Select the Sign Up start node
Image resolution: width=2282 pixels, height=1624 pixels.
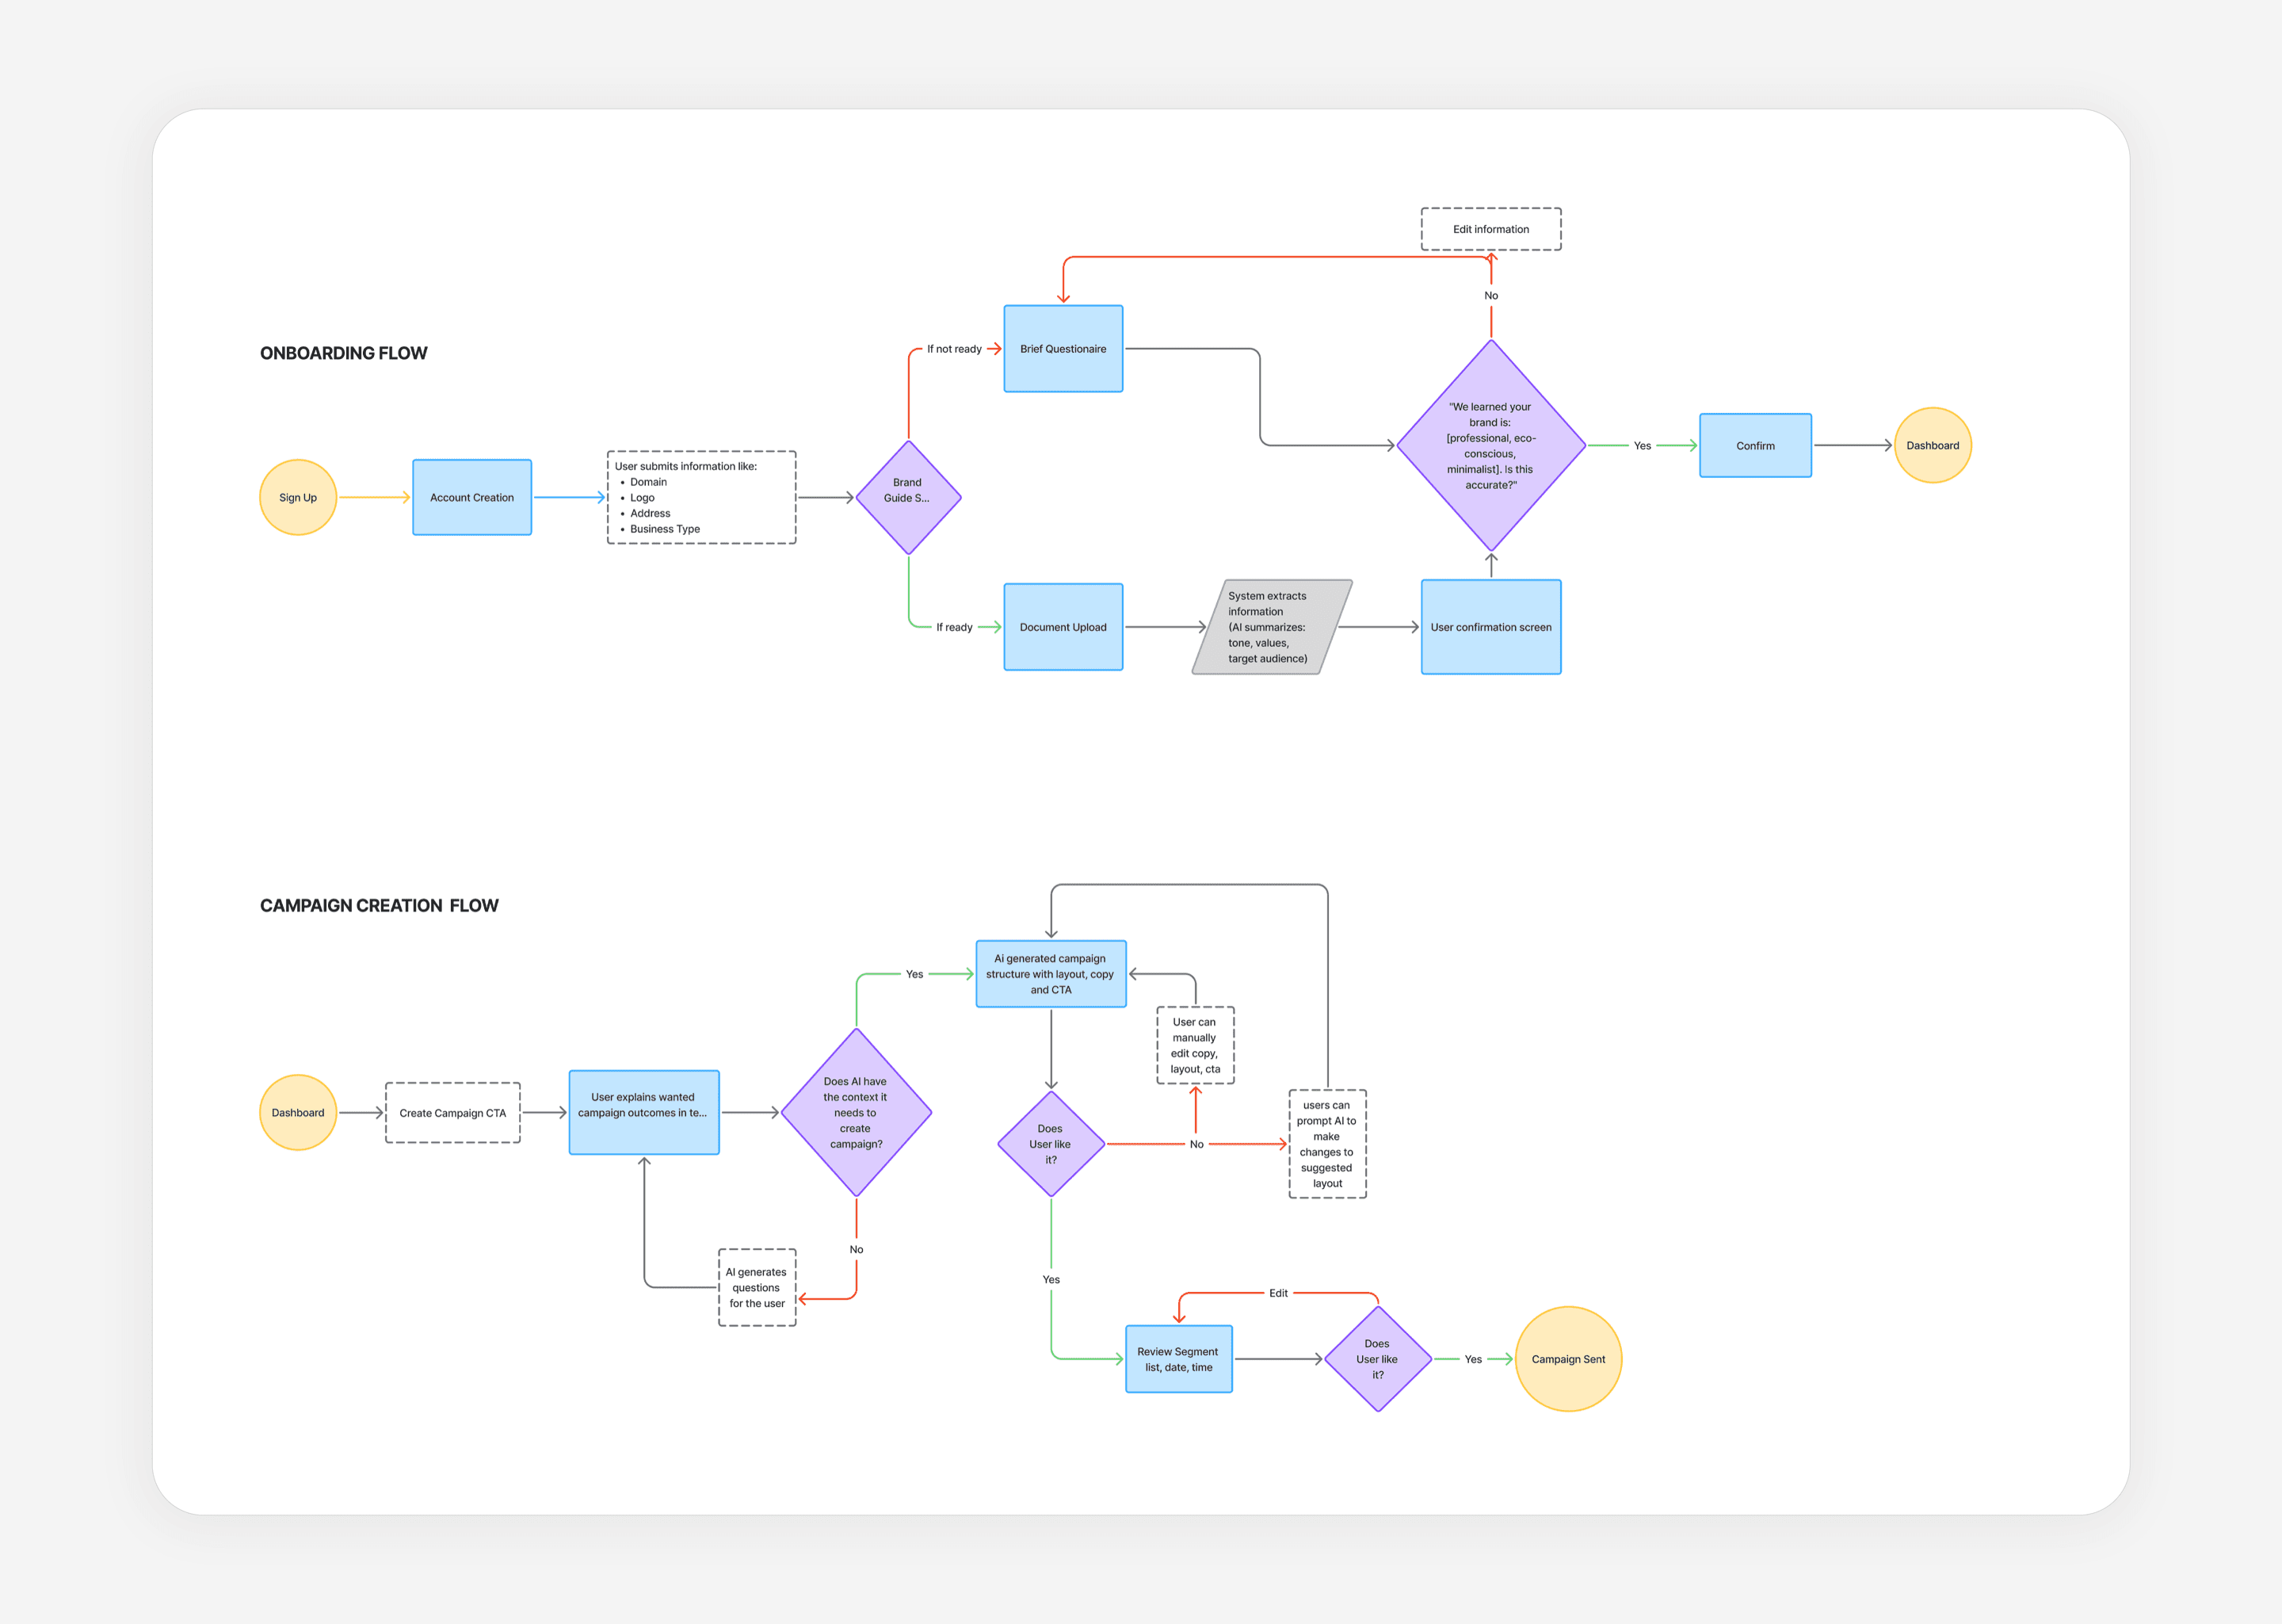tap(297, 497)
